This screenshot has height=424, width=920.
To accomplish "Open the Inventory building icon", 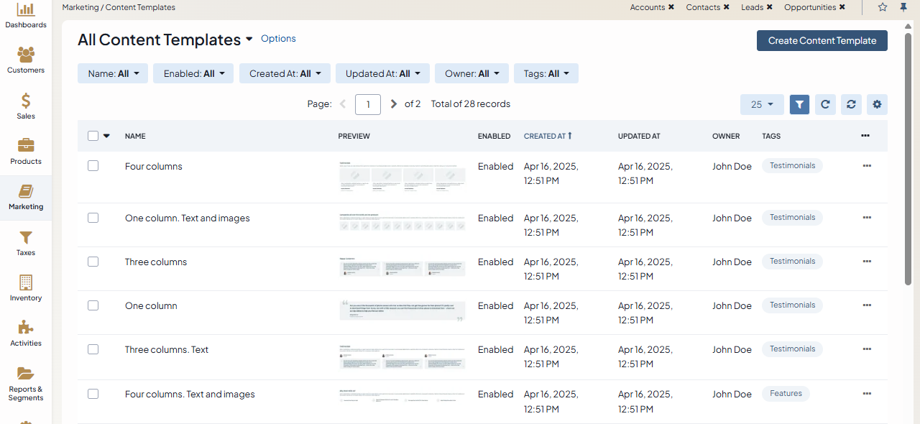I will click(x=26, y=282).
